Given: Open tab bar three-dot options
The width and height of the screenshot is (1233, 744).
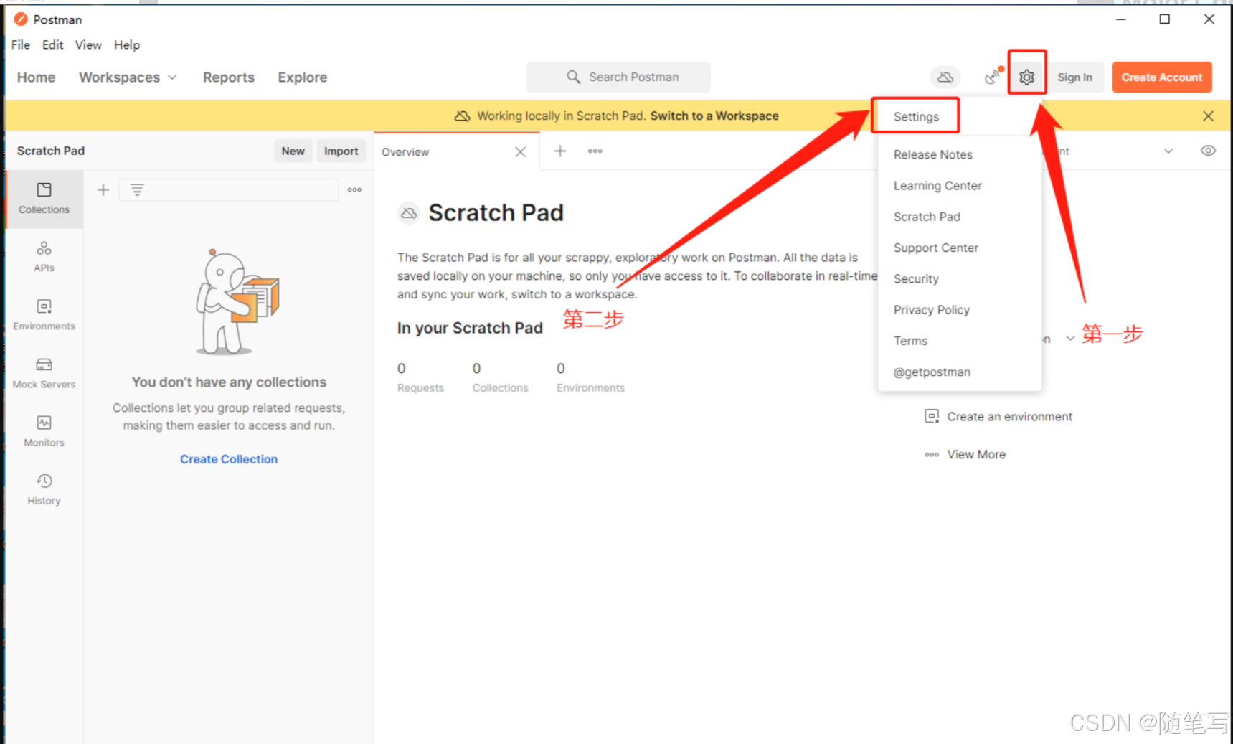Looking at the screenshot, I should point(595,151).
